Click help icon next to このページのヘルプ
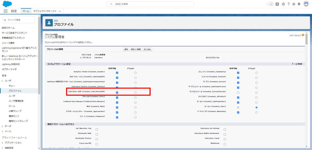The height and width of the screenshot is (150, 312). 303,35
